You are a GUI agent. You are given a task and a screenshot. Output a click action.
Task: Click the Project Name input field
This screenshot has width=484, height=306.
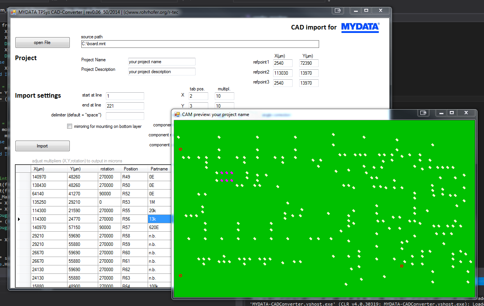tap(161, 62)
